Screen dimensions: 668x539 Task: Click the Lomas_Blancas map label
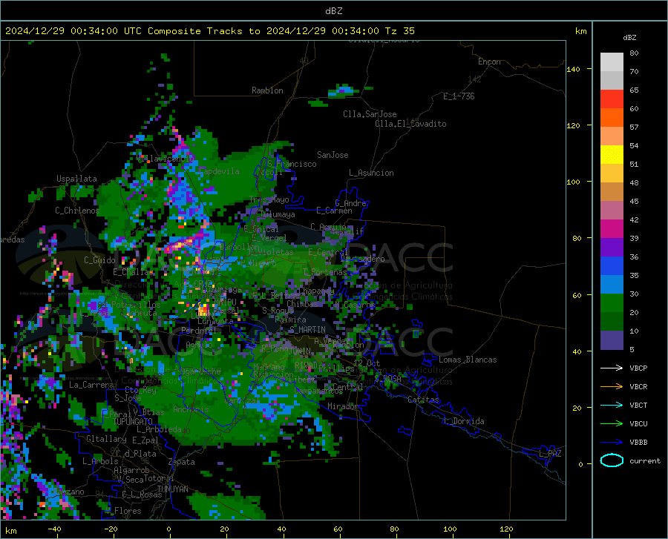[x=468, y=360]
